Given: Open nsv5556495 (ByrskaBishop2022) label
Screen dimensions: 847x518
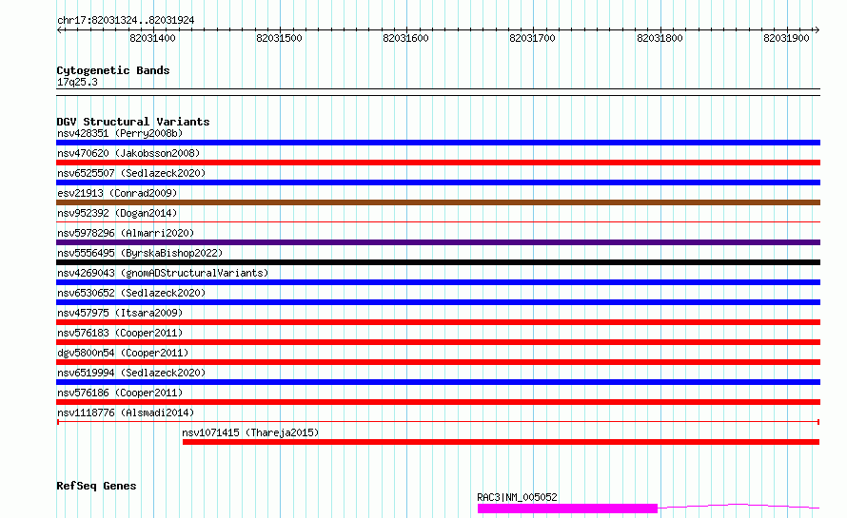Looking at the screenshot, I should pyautogui.click(x=140, y=253).
